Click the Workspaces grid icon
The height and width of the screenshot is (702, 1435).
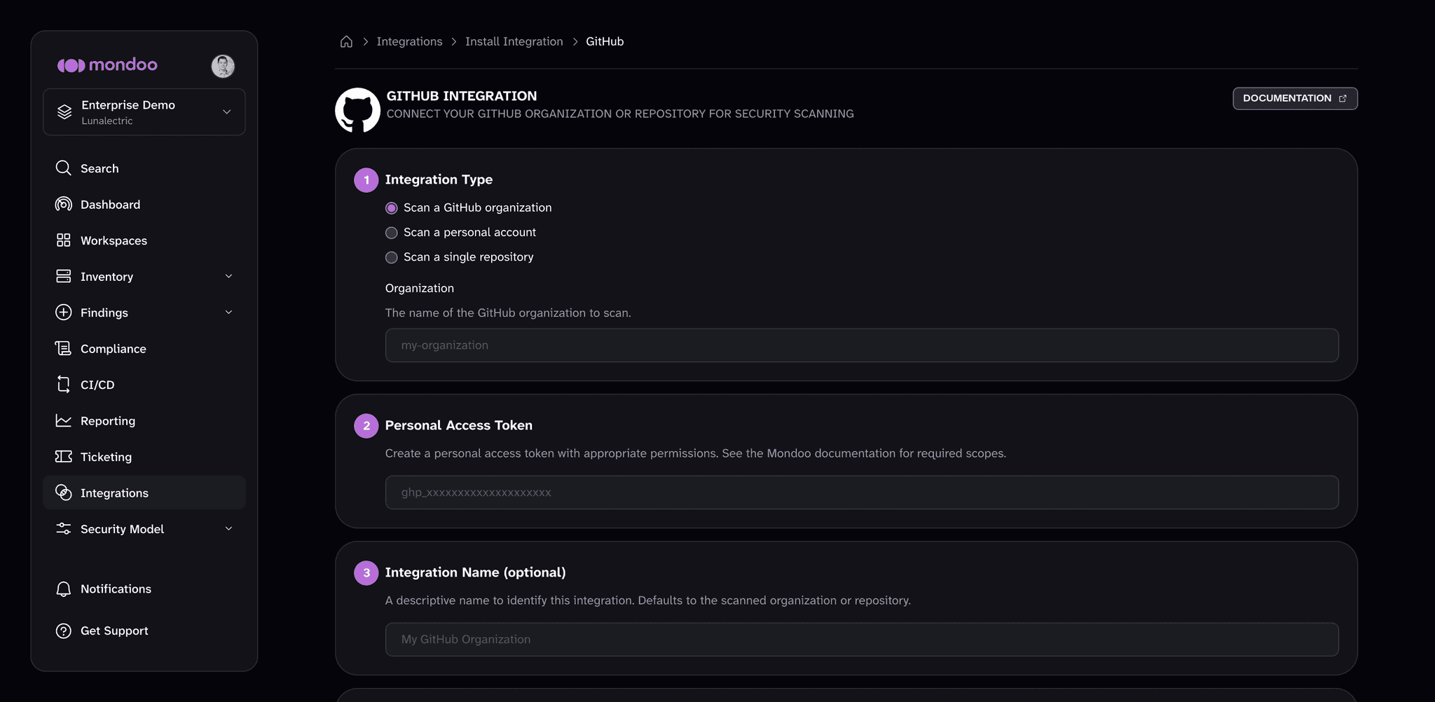(x=64, y=240)
